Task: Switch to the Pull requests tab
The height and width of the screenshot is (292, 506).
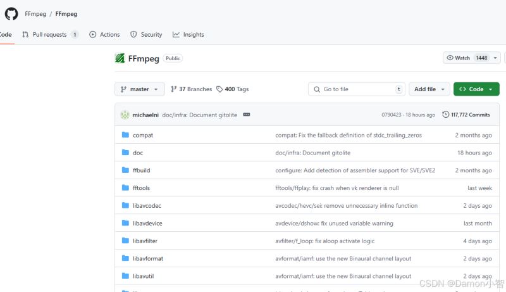Action: [x=50, y=35]
